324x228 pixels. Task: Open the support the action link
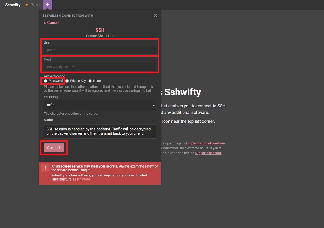coord(208,153)
